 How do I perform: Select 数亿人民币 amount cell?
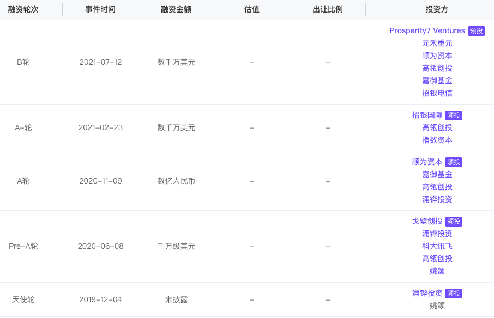point(176,181)
